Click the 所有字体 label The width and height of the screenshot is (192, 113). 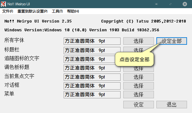coord(14,40)
